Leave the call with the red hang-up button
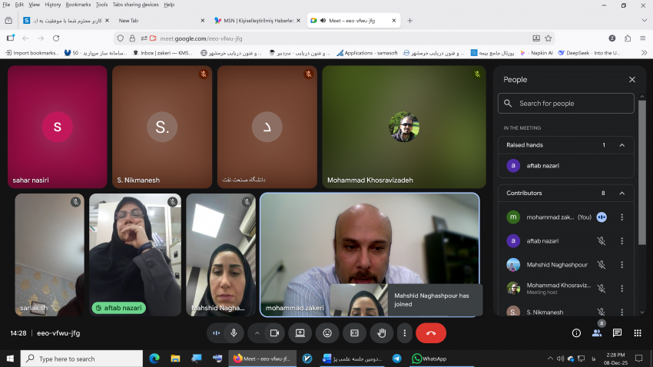 pyautogui.click(x=430, y=333)
